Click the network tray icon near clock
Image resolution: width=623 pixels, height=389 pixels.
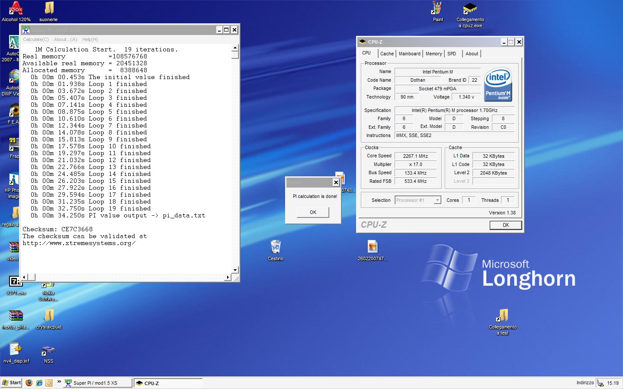[601, 383]
